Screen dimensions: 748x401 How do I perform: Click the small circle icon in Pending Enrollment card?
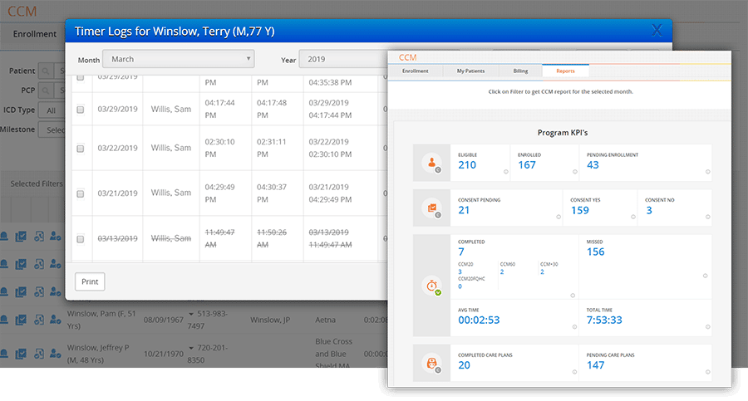click(x=708, y=172)
